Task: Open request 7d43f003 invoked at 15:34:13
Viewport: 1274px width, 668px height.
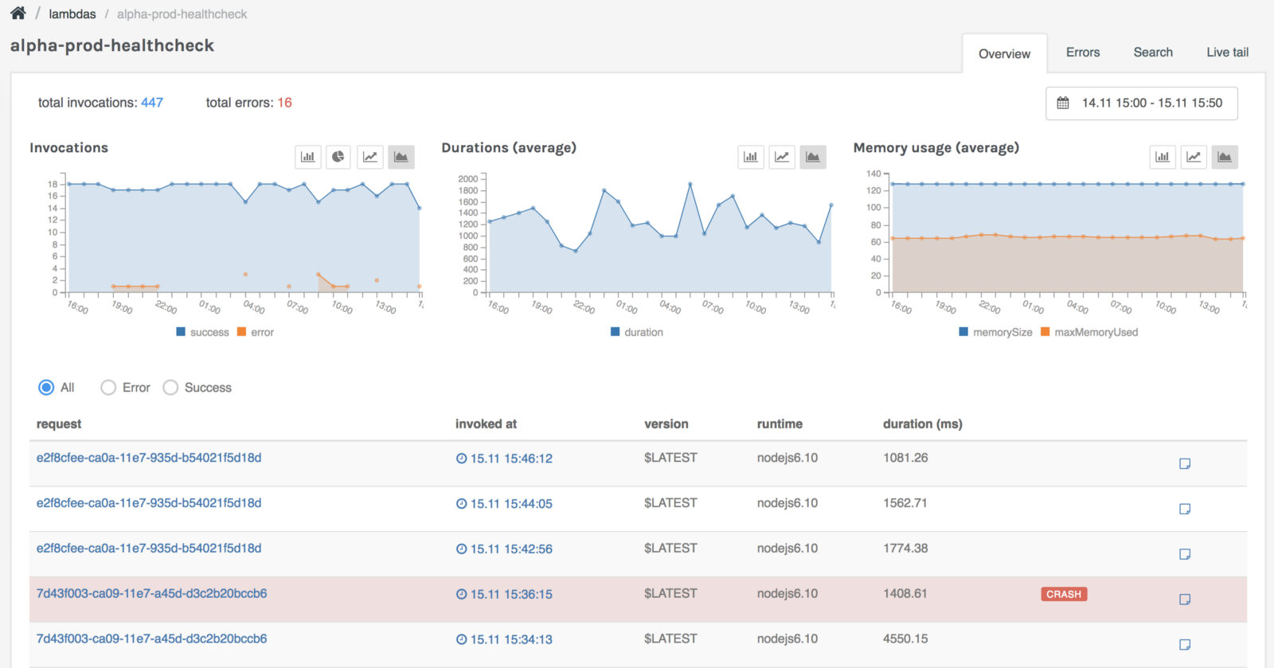Action: pyautogui.click(x=151, y=639)
